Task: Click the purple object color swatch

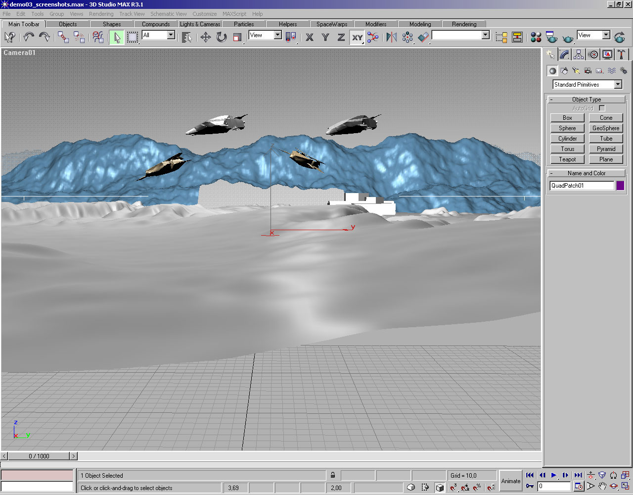Action: 620,186
